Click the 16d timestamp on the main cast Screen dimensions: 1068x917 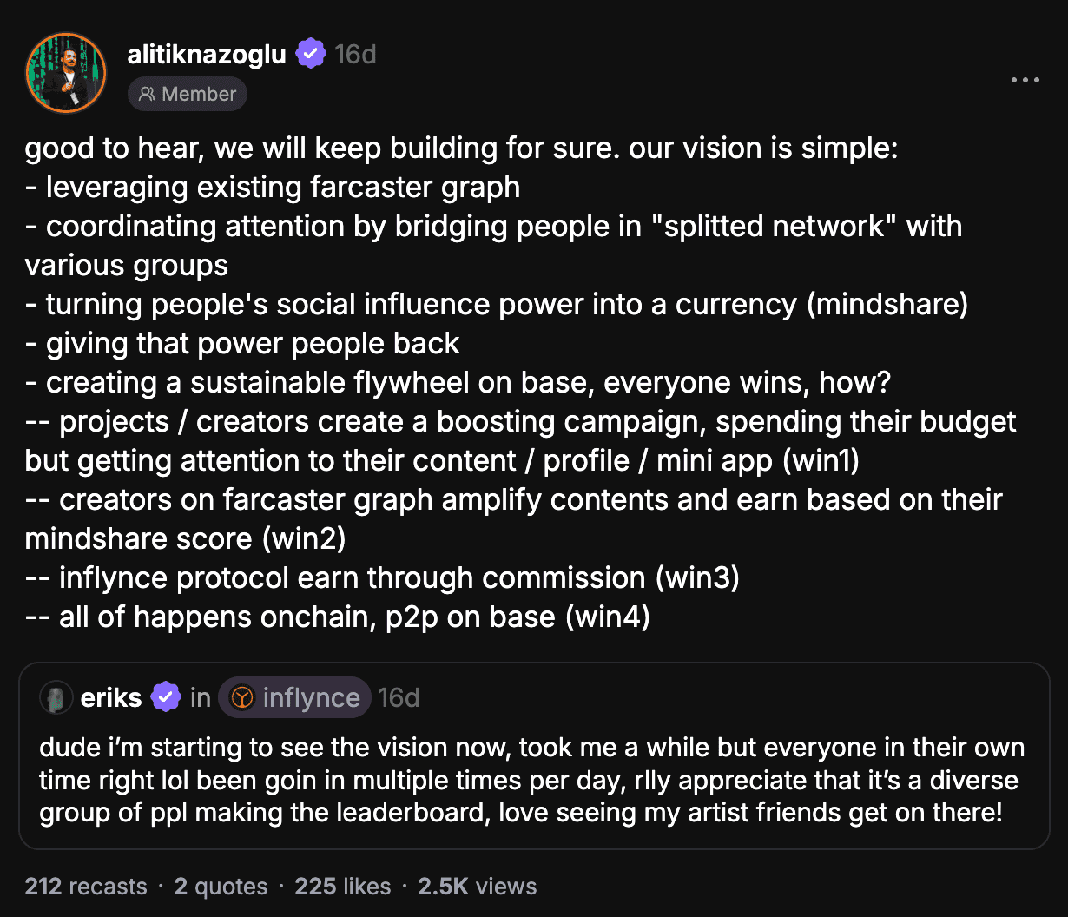click(356, 54)
